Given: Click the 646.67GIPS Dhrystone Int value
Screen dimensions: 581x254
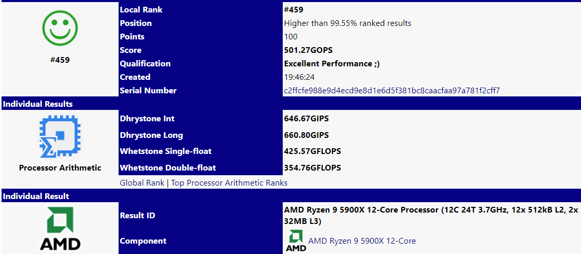Looking at the screenshot, I should (307, 119).
